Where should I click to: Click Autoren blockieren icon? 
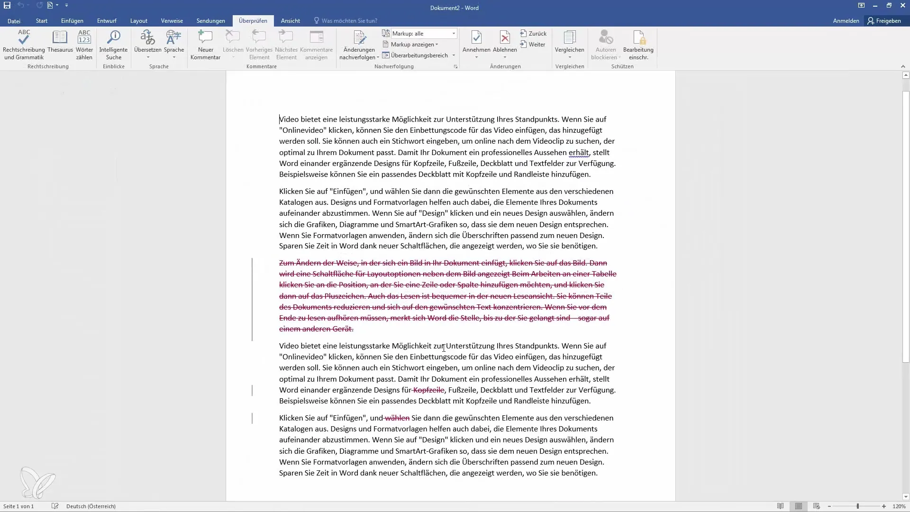(606, 37)
